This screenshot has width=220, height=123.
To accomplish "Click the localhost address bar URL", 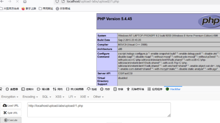I will (93, 2).
